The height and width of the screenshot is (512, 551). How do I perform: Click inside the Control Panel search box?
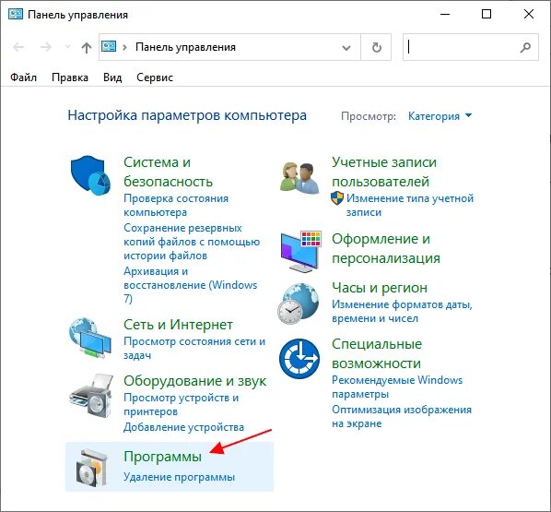[471, 47]
